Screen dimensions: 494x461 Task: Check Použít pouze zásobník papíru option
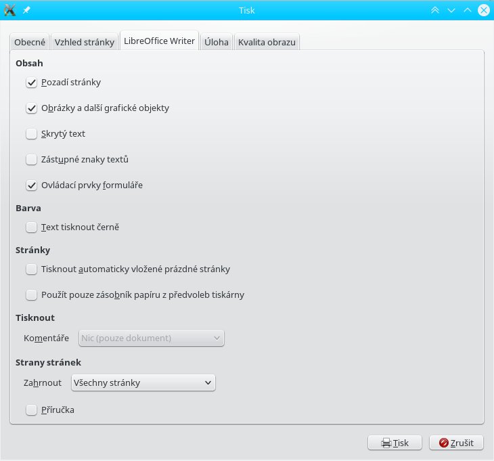click(x=32, y=295)
